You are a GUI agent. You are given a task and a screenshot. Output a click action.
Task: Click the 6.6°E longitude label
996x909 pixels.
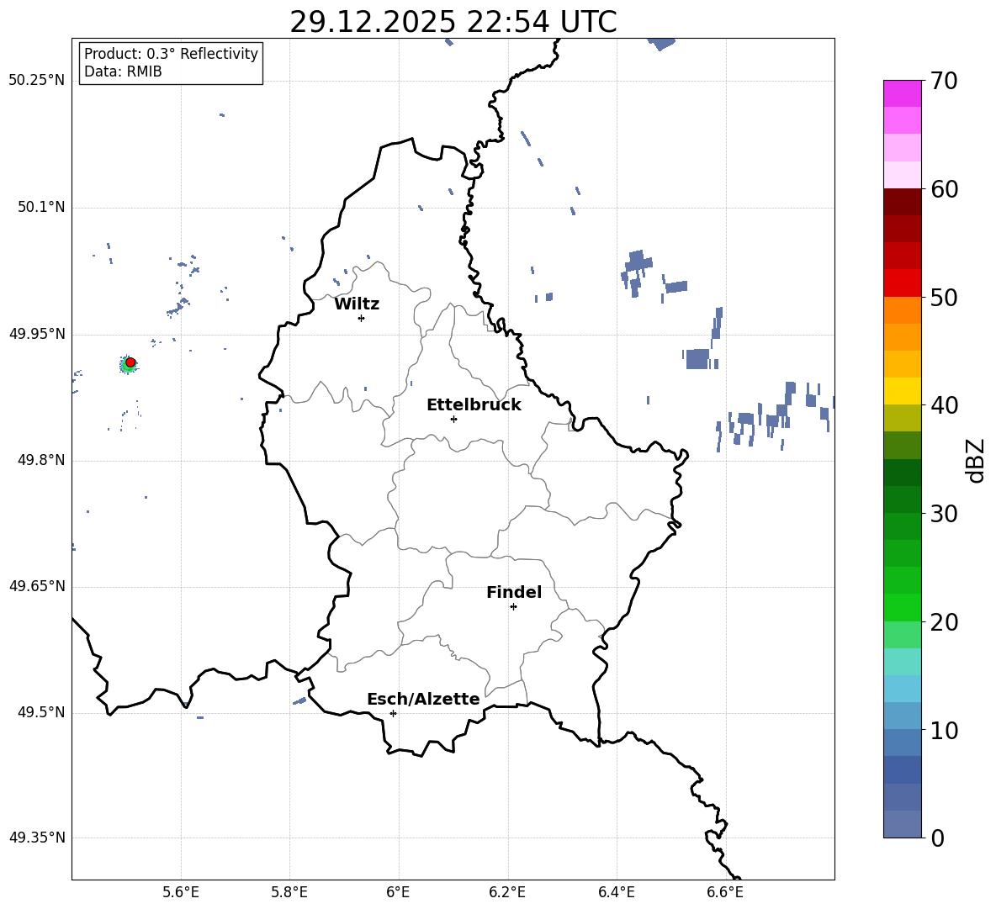click(725, 892)
